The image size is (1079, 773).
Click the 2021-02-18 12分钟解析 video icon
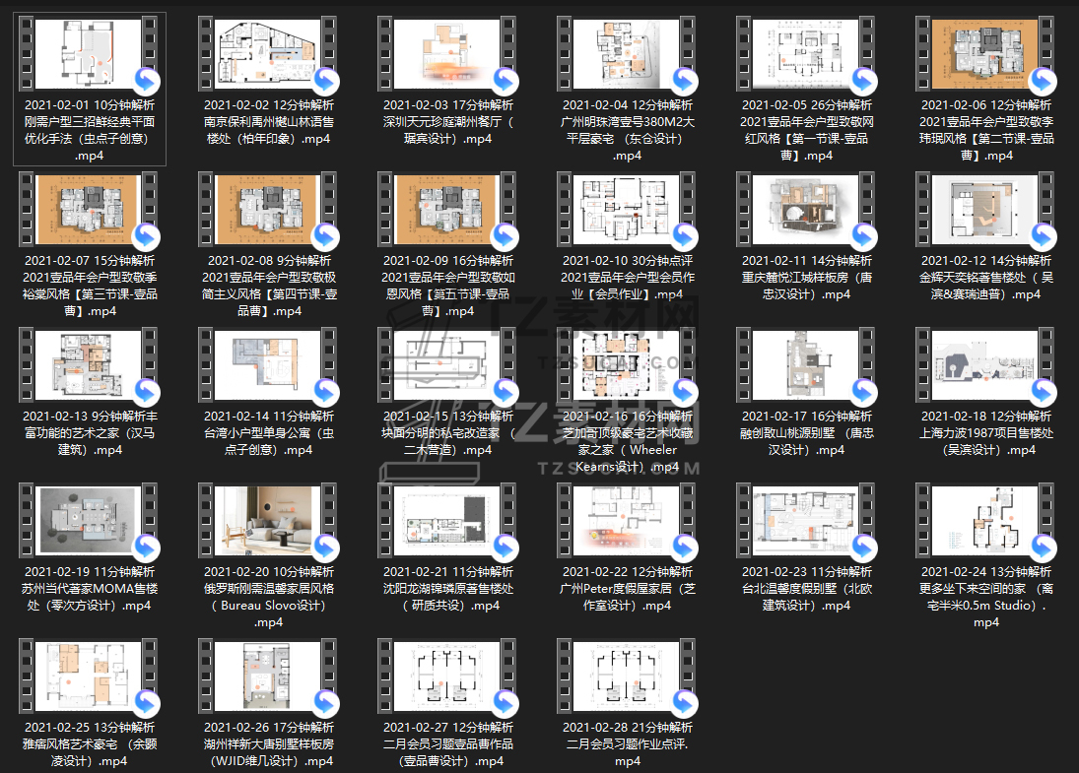[x=985, y=364]
